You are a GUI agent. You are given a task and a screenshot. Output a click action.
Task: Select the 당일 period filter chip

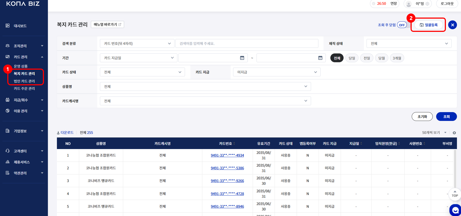[352, 58]
